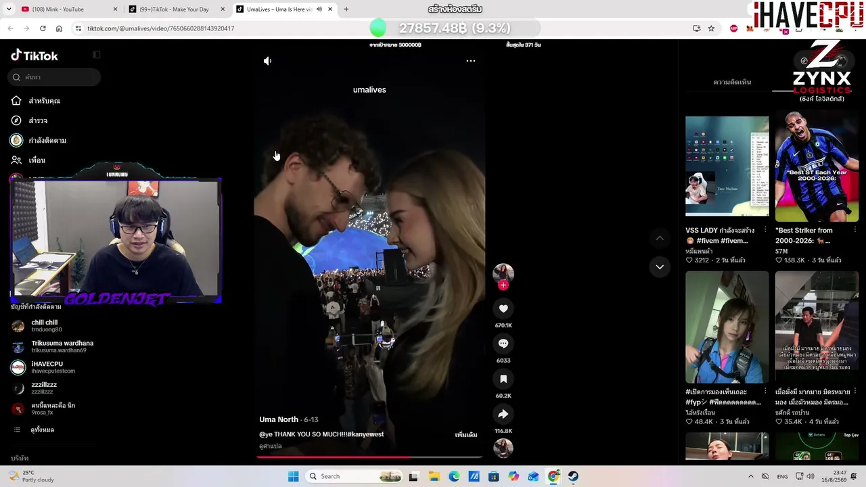Seek on the video progress bar
This screenshot has width=866, height=487.
[x=369, y=457]
